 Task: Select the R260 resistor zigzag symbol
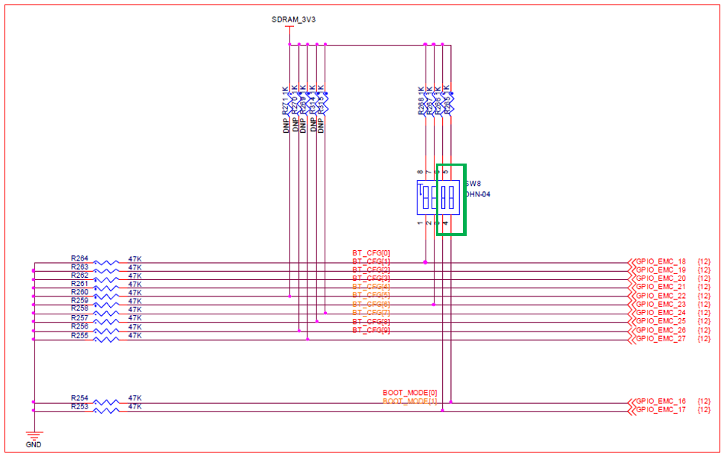106,296
